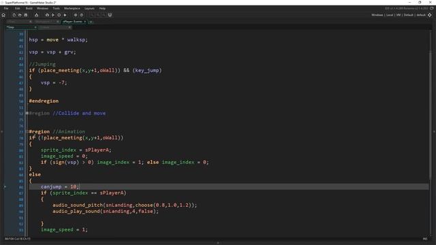Click the third greyed-out zoom toolbar icon

click(104, 15)
